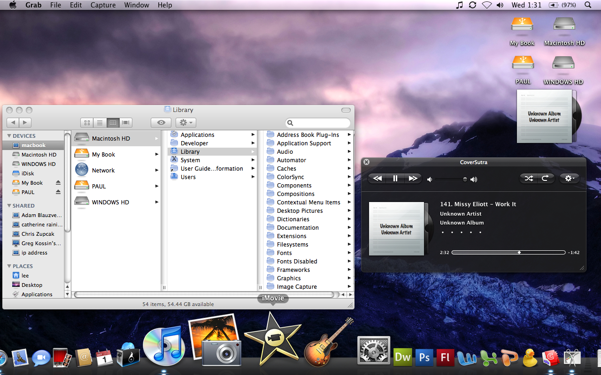
Task: Open the Help menu
Action: [x=165, y=5]
